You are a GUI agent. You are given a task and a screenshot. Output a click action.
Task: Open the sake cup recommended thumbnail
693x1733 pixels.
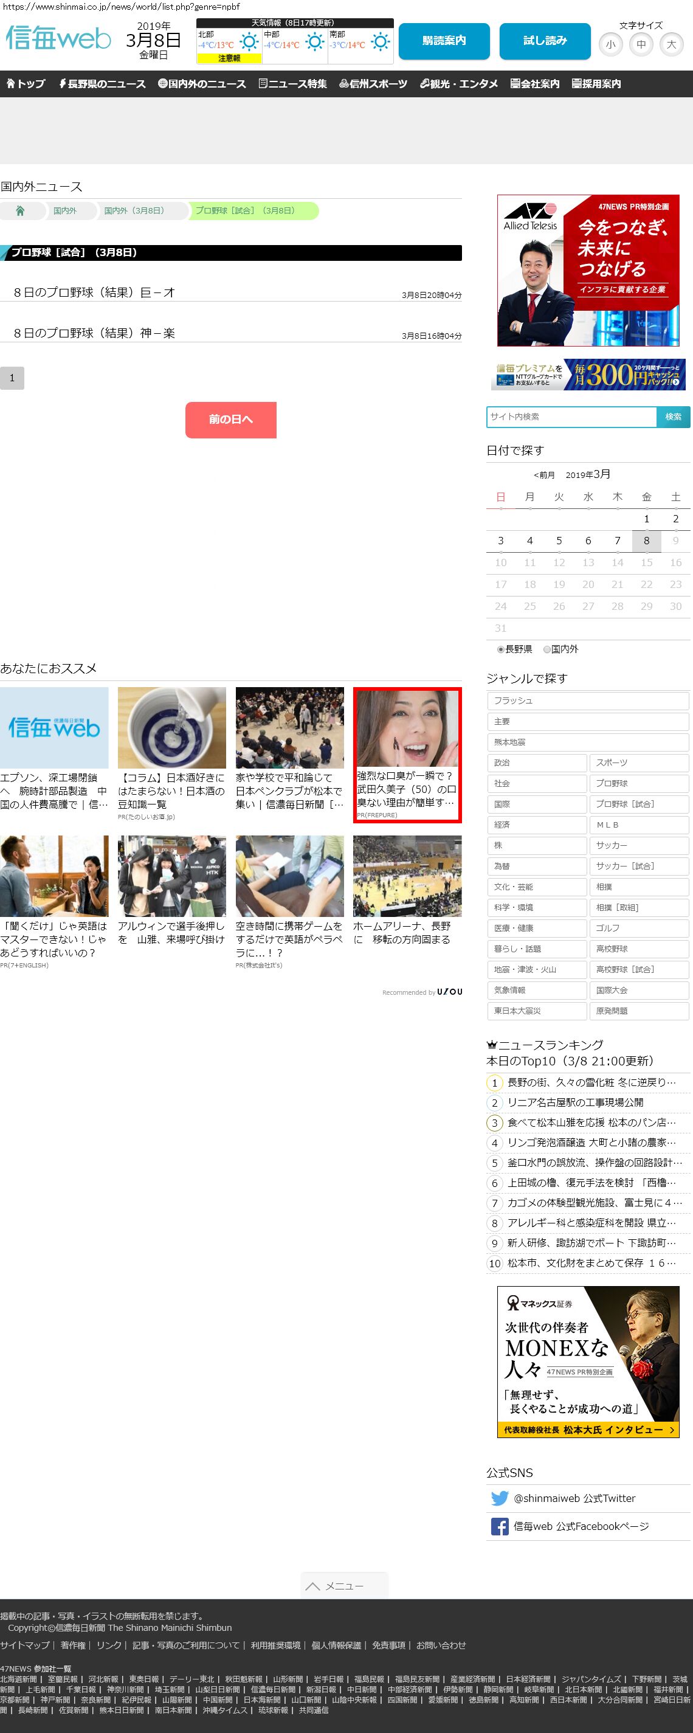click(x=171, y=728)
